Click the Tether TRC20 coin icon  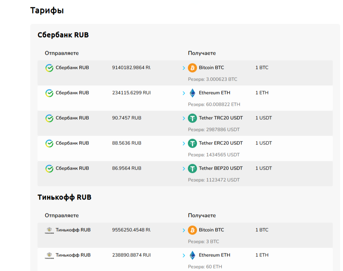click(192, 118)
